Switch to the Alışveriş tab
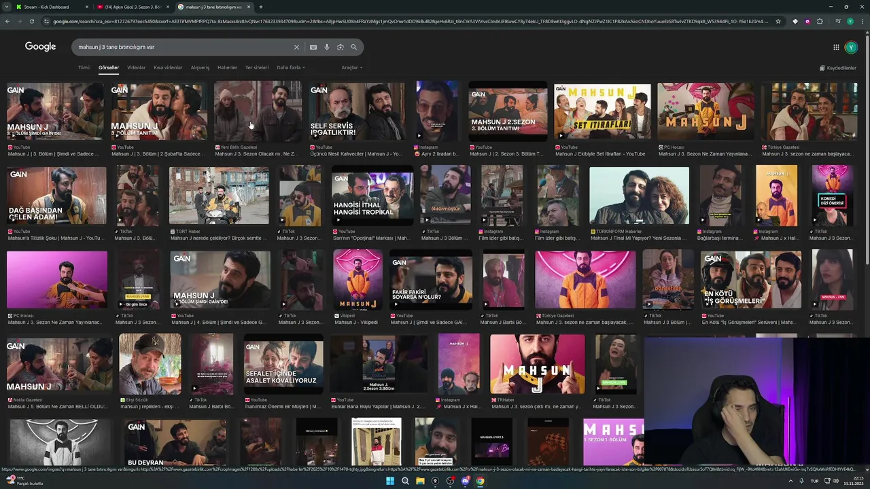The width and height of the screenshot is (870, 489). tap(200, 68)
